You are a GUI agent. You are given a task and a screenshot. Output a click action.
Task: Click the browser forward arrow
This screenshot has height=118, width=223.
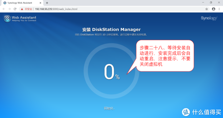(x=10, y=9)
